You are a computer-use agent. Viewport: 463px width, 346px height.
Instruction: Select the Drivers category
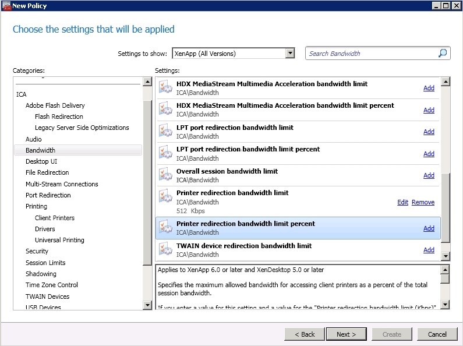tap(45, 229)
